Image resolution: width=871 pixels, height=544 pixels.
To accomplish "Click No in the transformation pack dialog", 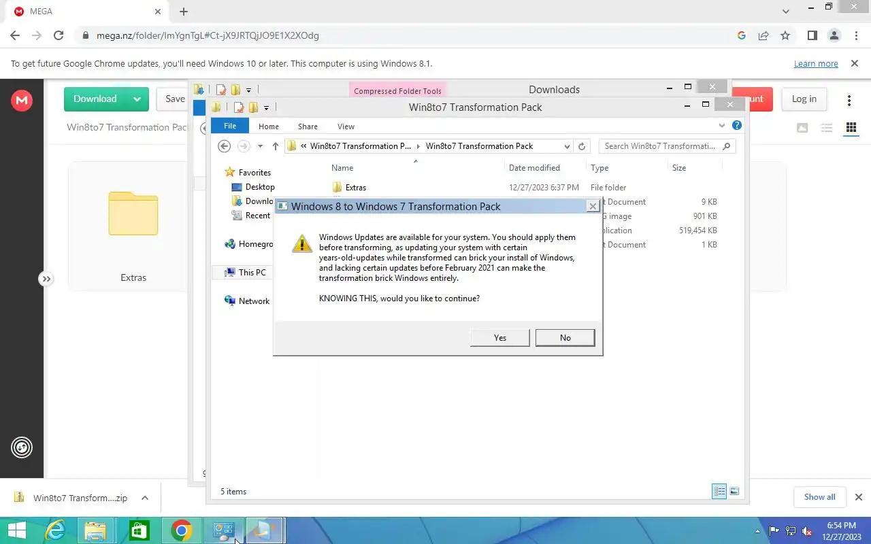I will coord(565,337).
